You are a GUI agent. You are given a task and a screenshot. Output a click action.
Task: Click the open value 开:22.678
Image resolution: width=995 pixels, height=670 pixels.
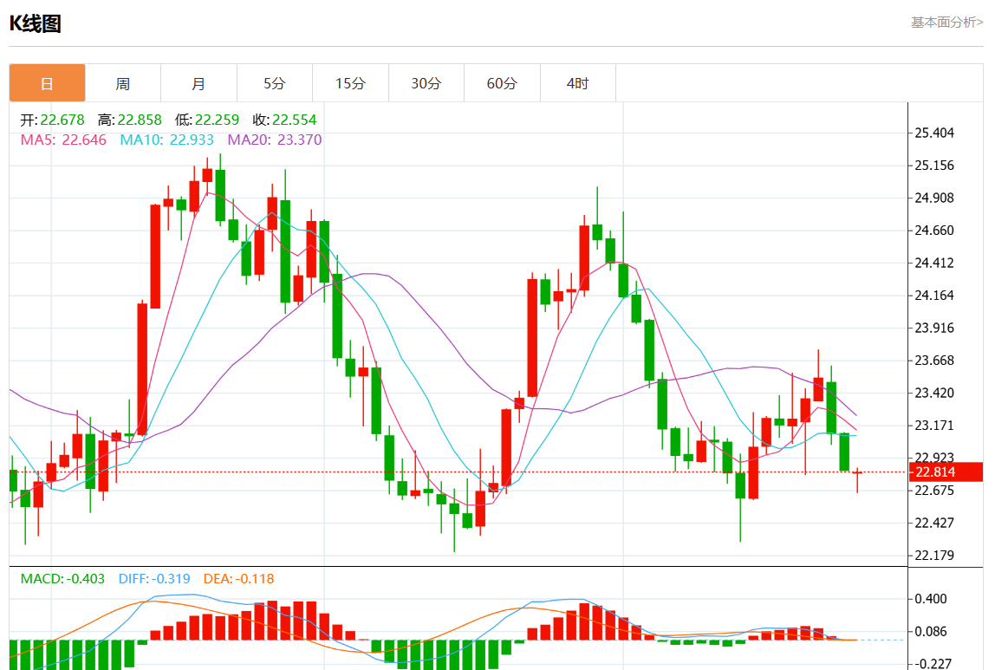pos(52,120)
